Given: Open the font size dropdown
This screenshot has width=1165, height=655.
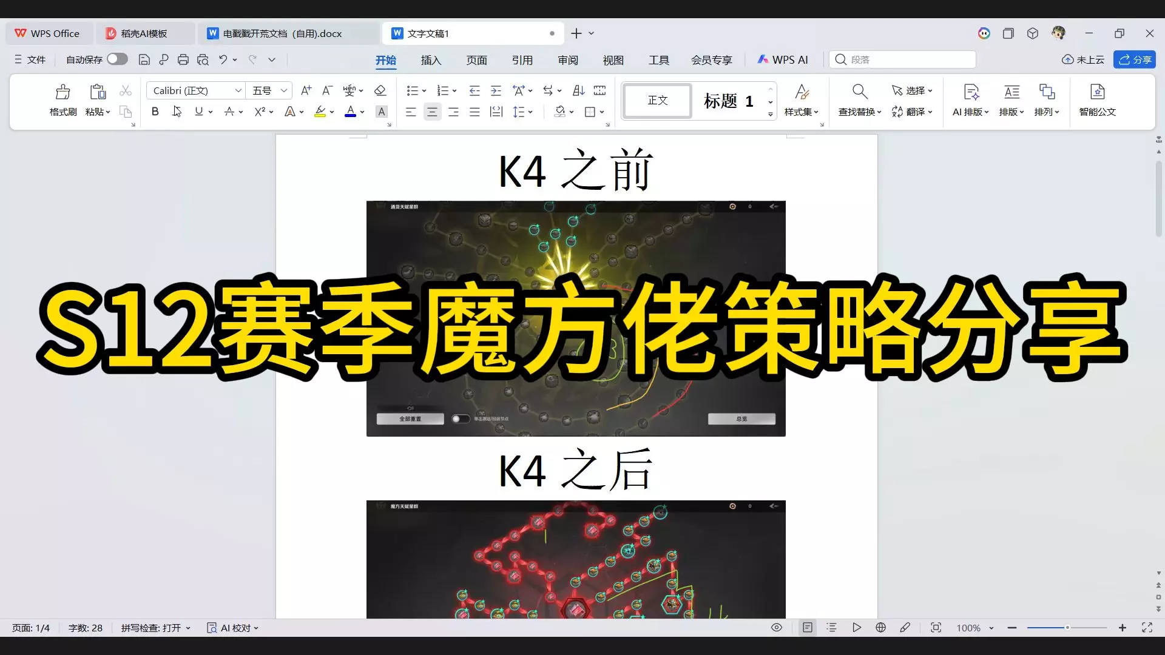Looking at the screenshot, I should [x=283, y=91].
